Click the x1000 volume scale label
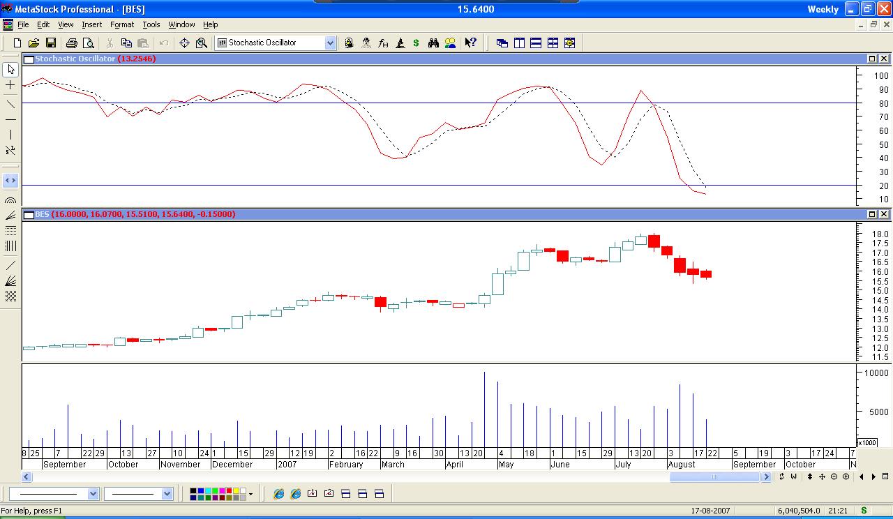Image resolution: width=893 pixels, height=519 pixels. [867, 442]
